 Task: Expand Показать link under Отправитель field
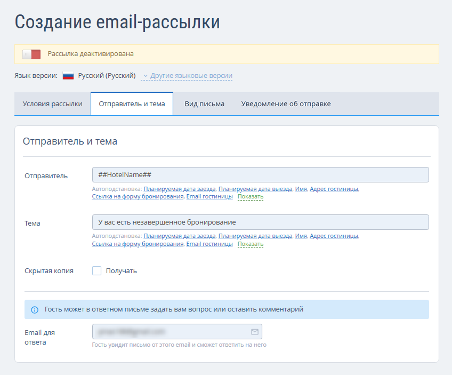[251, 197]
